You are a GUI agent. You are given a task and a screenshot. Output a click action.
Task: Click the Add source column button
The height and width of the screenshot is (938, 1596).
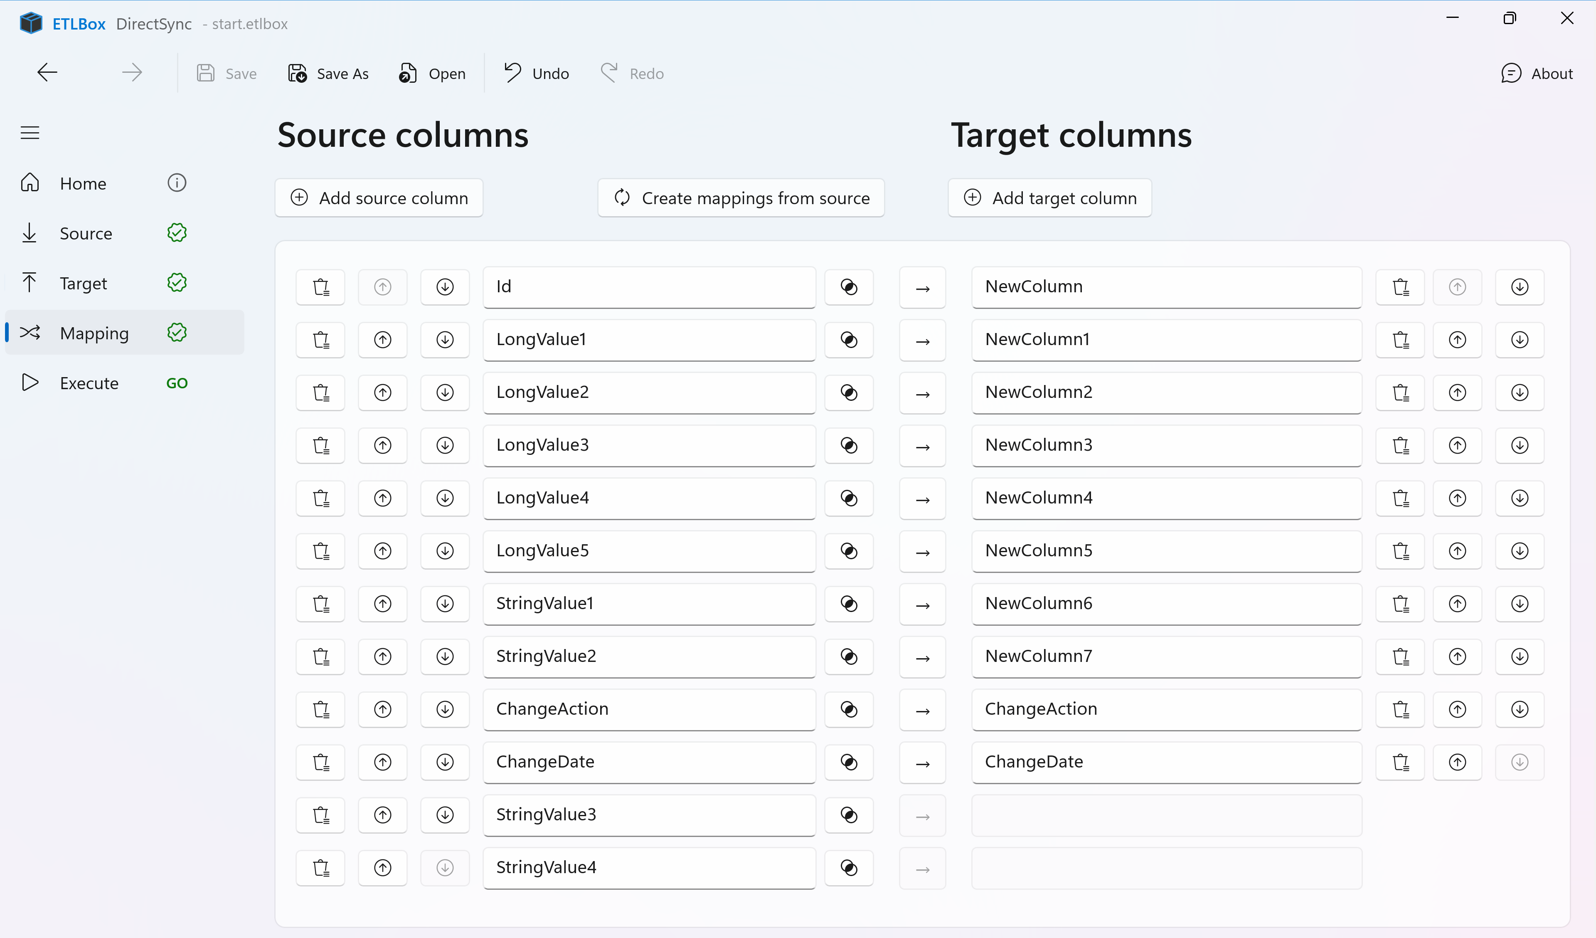(x=379, y=198)
